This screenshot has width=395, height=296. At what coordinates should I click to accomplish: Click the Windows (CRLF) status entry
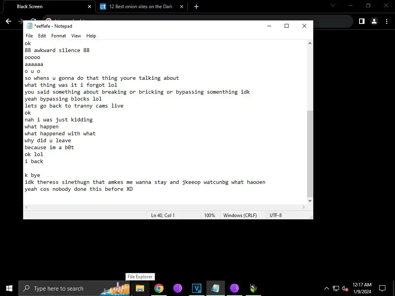[240, 215]
